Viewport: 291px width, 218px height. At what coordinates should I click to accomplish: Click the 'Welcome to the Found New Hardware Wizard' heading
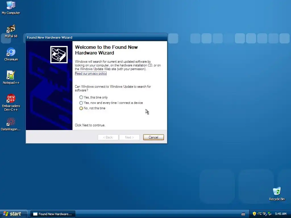[x=106, y=50]
